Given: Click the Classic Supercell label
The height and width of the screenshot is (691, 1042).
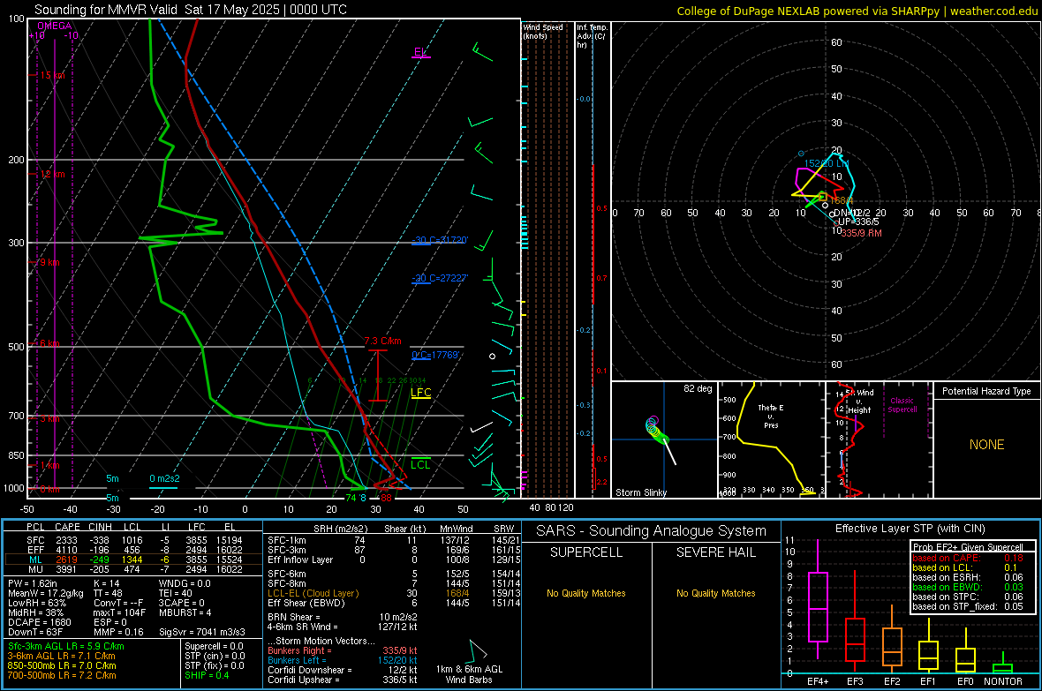Looking at the screenshot, I should point(902,405).
